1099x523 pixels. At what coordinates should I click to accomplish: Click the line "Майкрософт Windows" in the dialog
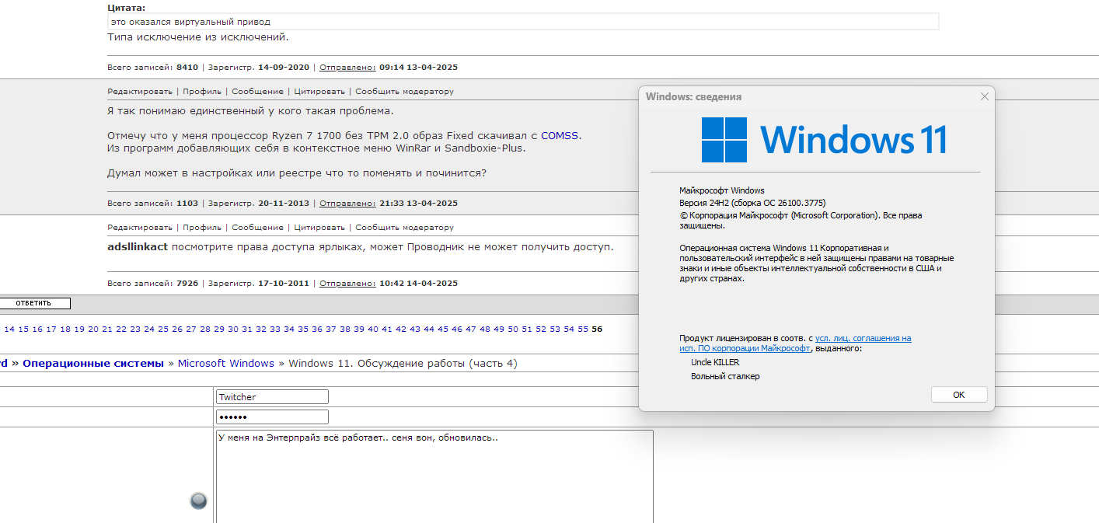pyautogui.click(x=722, y=190)
